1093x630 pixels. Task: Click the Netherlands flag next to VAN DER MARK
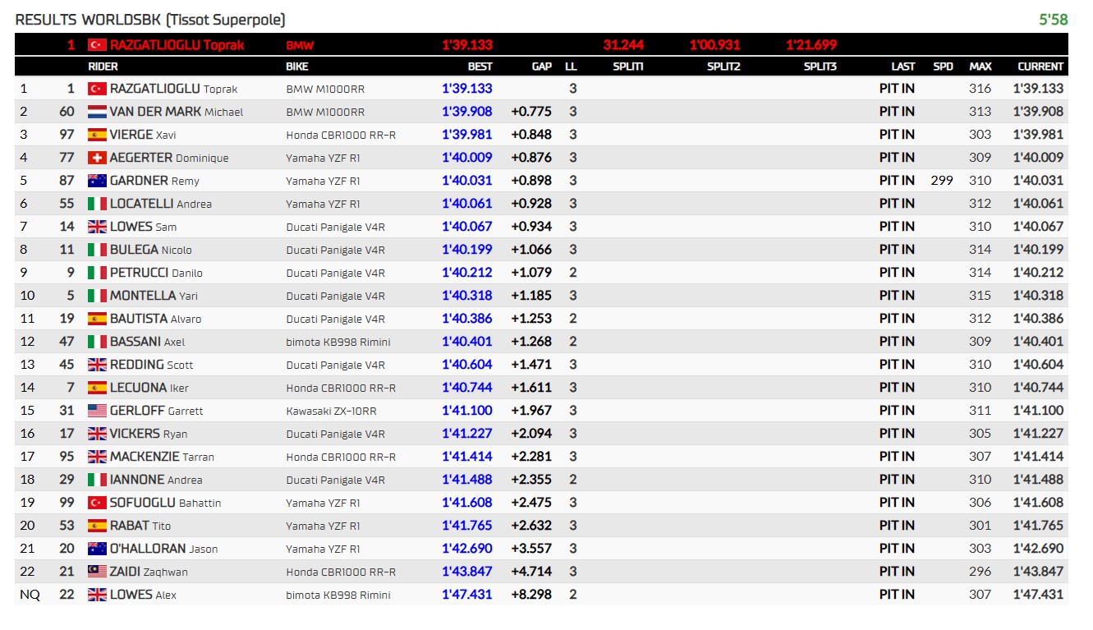tap(97, 112)
